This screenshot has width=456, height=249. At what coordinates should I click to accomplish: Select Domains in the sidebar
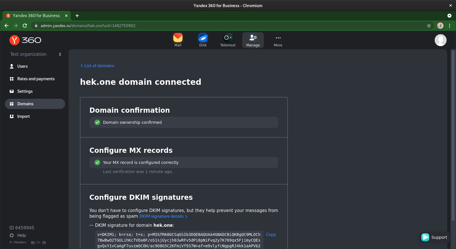pos(35,104)
